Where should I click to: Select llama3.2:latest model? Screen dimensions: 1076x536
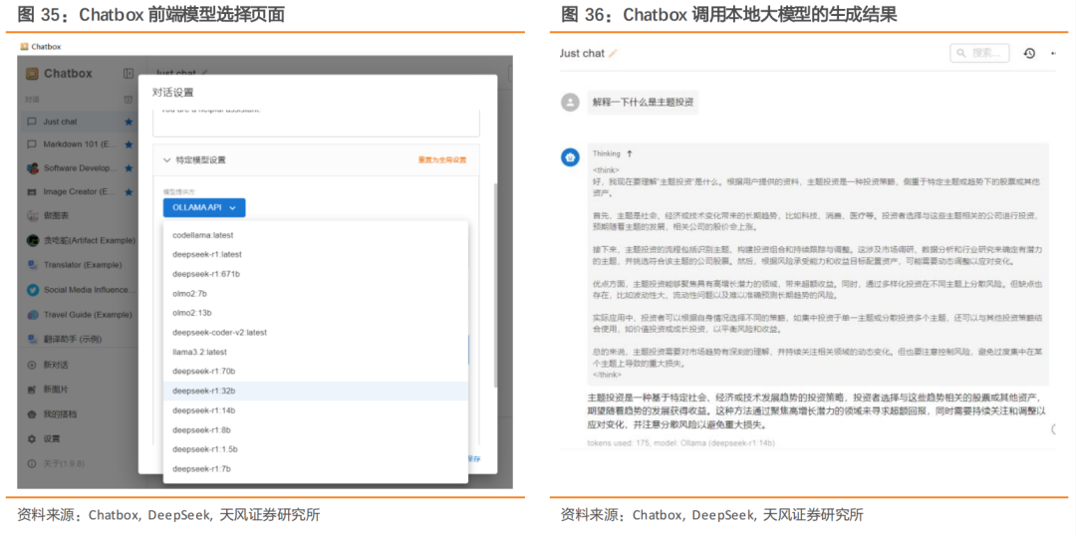pos(316,352)
